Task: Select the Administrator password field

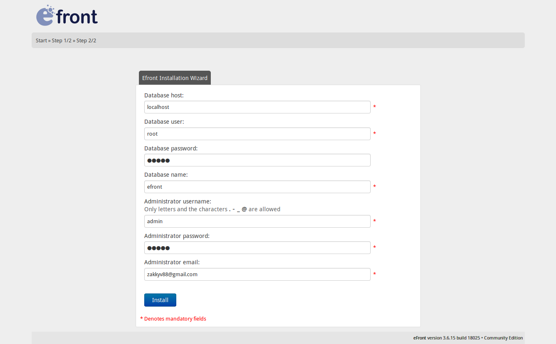Action: pyautogui.click(x=257, y=248)
